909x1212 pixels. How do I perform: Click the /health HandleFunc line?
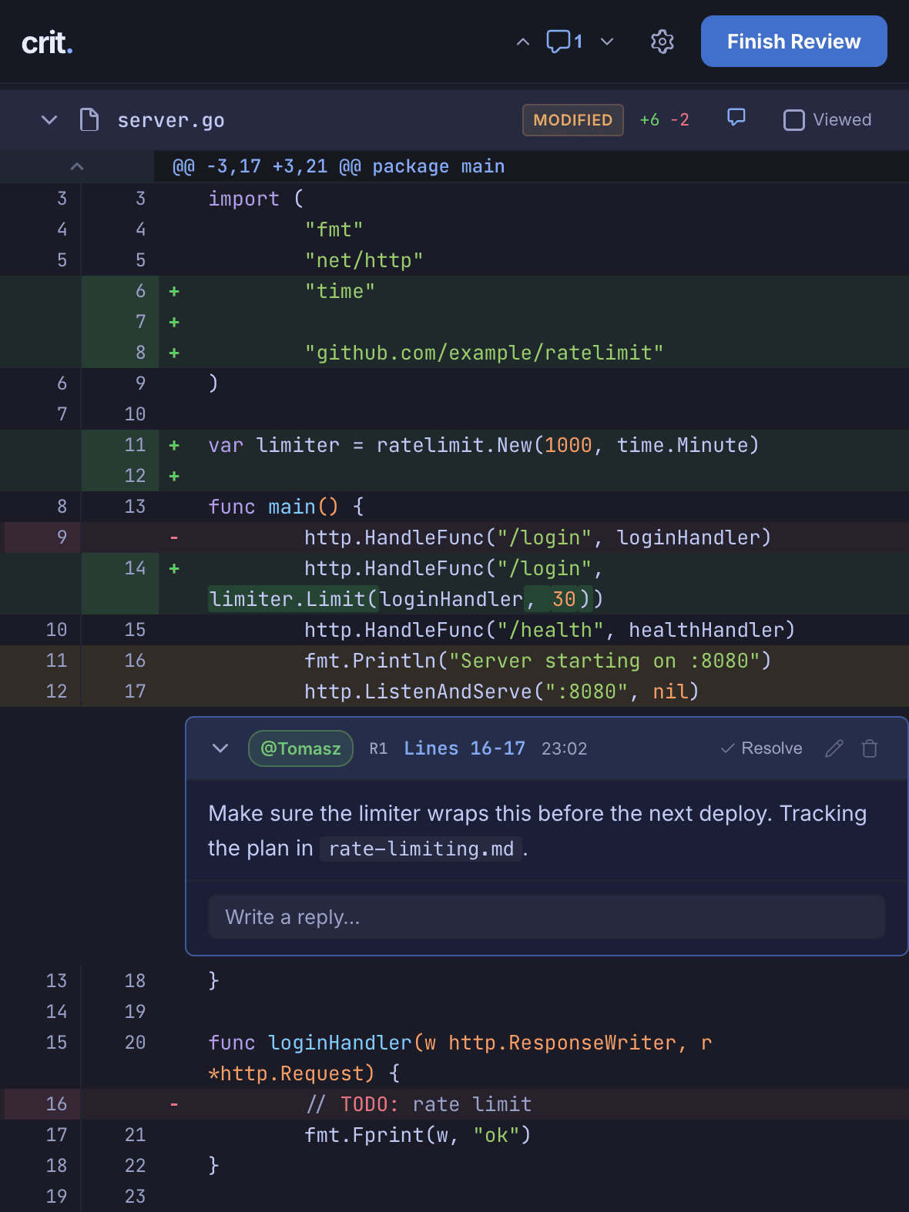pyautogui.click(x=454, y=630)
